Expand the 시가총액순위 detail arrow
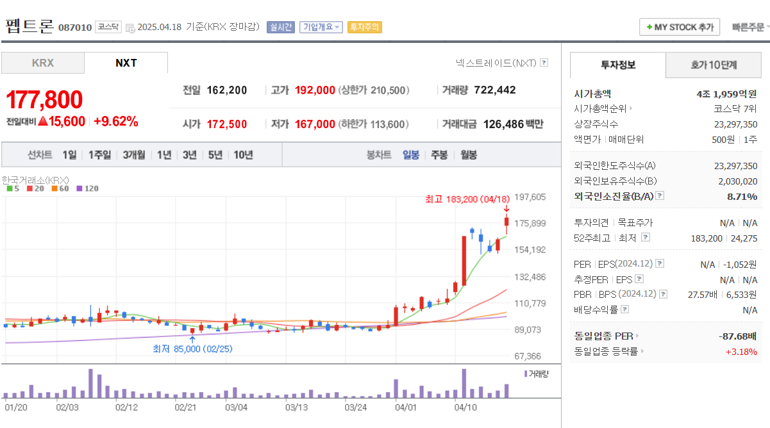This screenshot has width=770, height=428. pos(632,109)
